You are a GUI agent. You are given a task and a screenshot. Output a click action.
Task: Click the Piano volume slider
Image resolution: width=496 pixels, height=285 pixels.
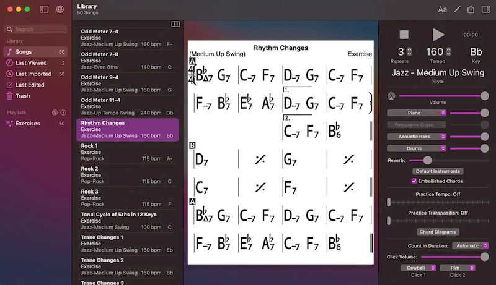point(469,113)
